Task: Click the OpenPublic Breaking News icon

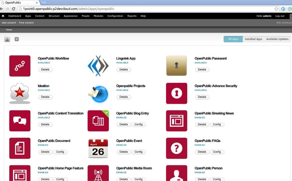Action: click(x=177, y=121)
